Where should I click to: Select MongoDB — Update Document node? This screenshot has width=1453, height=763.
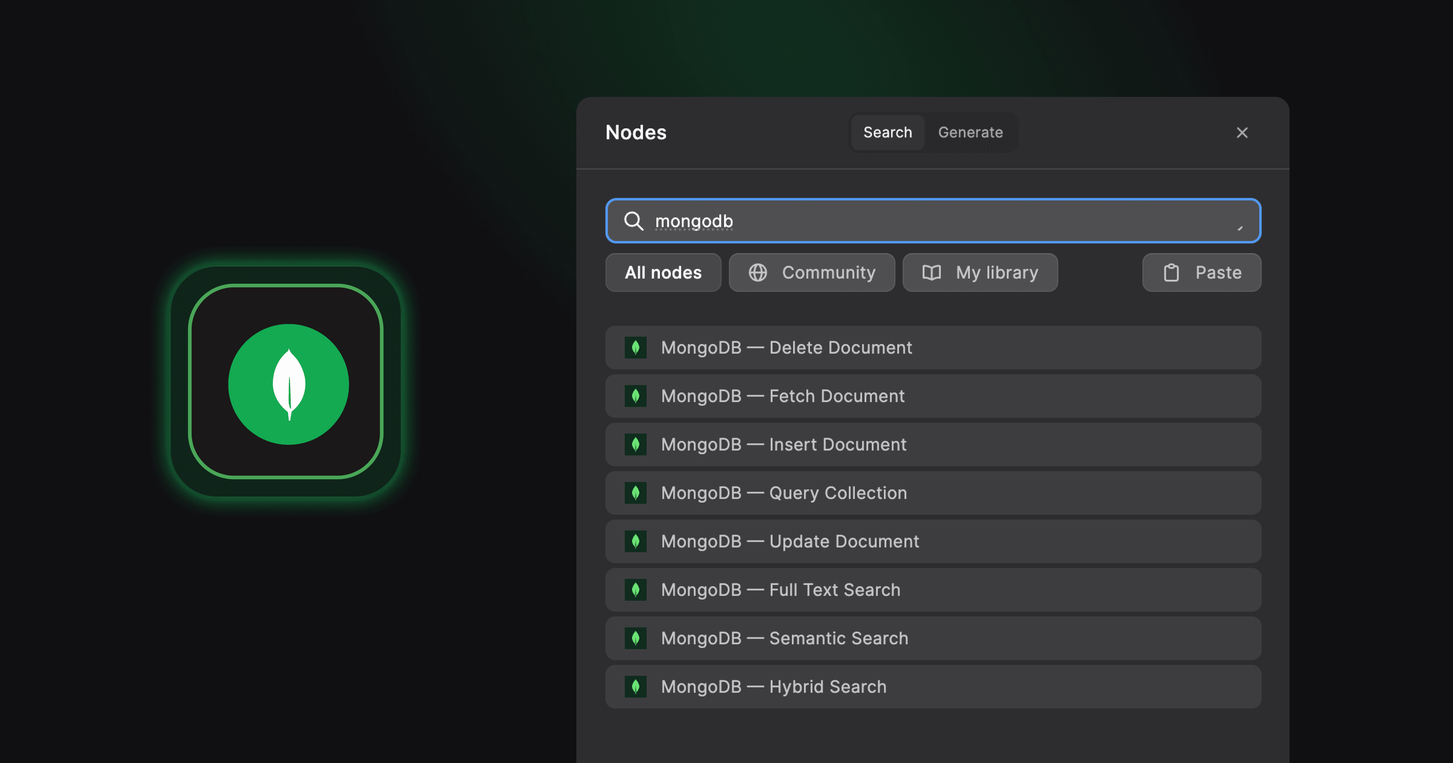point(932,541)
